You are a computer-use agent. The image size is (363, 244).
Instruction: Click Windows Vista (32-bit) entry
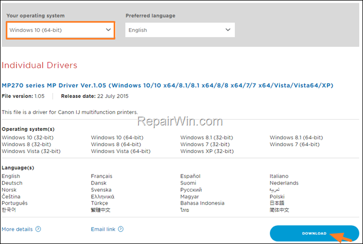tap(31, 152)
